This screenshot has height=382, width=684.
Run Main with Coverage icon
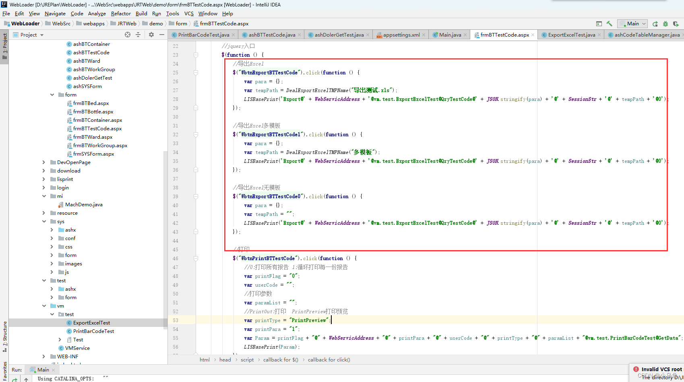coord(676,24)
